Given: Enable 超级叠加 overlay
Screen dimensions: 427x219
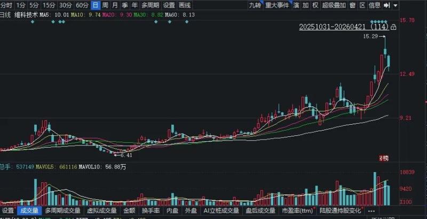Looking at the screenshot, I should click(x=334, y=5).
